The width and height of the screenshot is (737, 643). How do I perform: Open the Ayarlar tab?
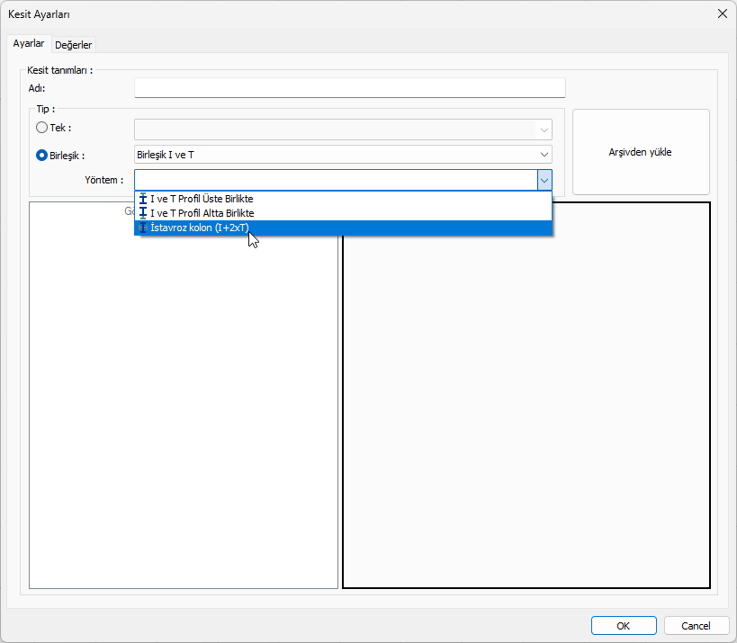click(29, 44)
